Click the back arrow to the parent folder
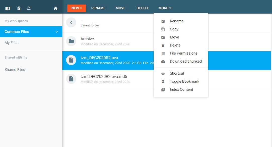The height and width of the screenshot is (147, 272). tap(71, 22)
